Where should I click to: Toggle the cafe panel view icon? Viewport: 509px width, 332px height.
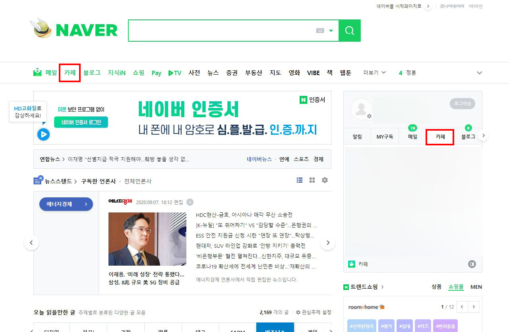tap(472, 264)
